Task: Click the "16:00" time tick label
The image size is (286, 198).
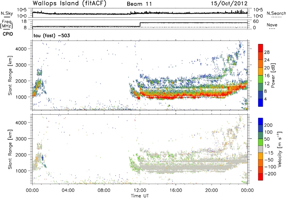Action: 176,190
